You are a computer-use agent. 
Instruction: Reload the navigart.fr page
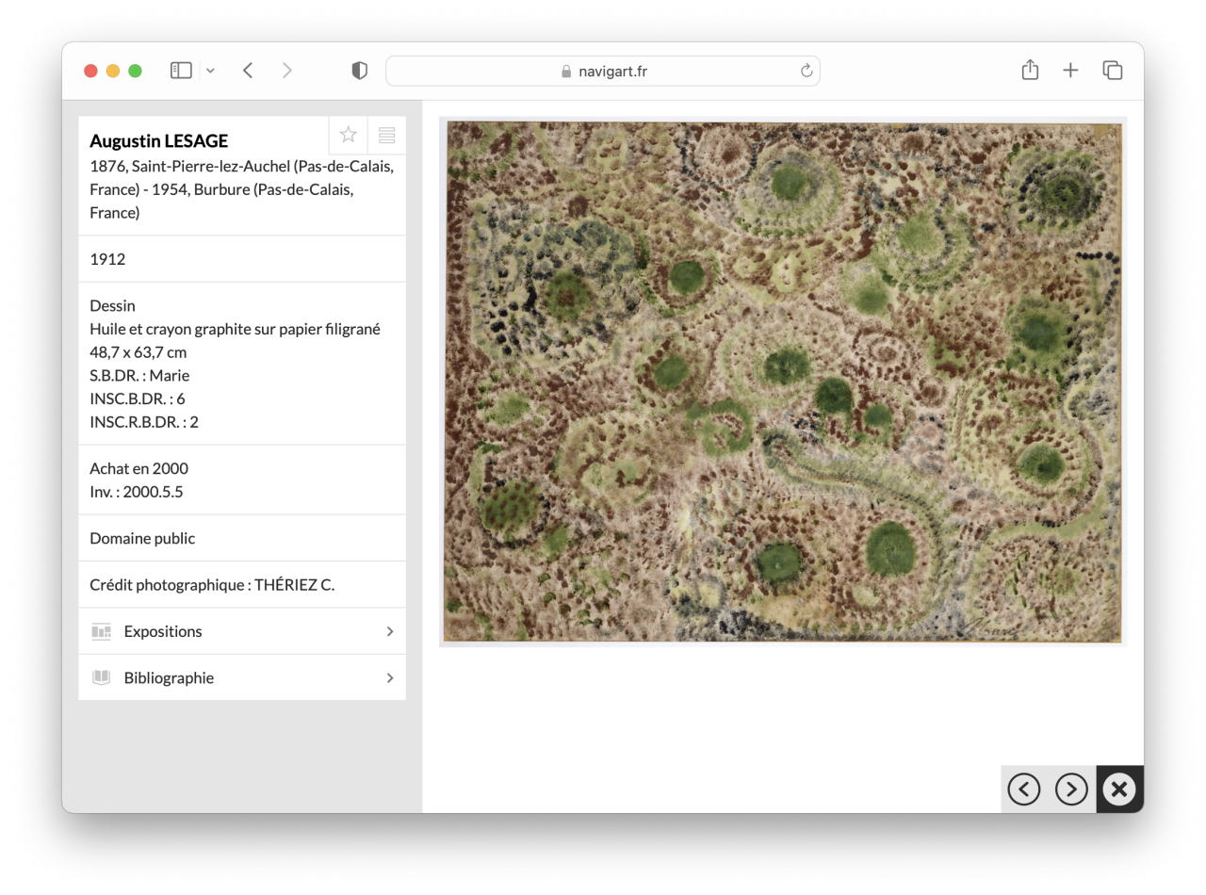click(x=807, y=71)
